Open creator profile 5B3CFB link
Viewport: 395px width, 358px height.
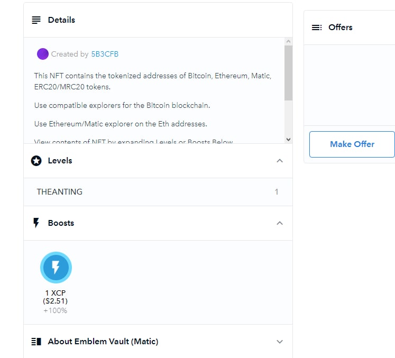(105, 54)
